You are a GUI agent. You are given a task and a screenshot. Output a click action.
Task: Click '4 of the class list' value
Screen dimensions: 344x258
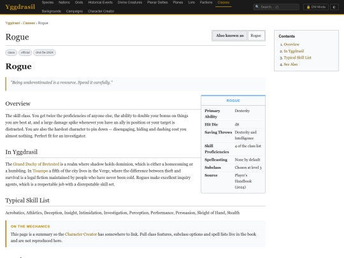pos(248,146)
